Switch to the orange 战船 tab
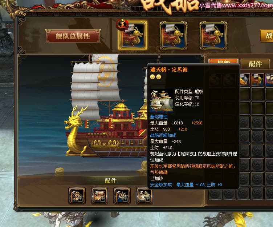Image resolution: width=273 pixels, height=227 pixels. (x=224, y=61)
